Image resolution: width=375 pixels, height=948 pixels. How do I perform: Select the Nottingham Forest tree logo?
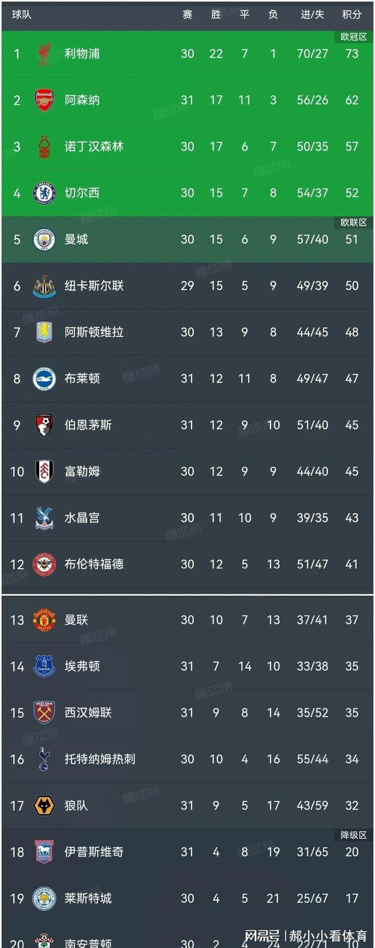(x=44, y=147)
